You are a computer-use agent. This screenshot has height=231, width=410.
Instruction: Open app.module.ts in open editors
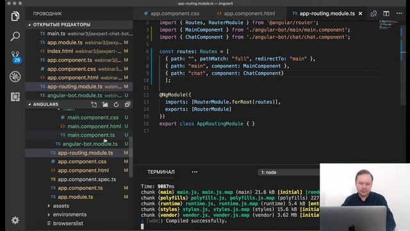(x=79, y=42)
